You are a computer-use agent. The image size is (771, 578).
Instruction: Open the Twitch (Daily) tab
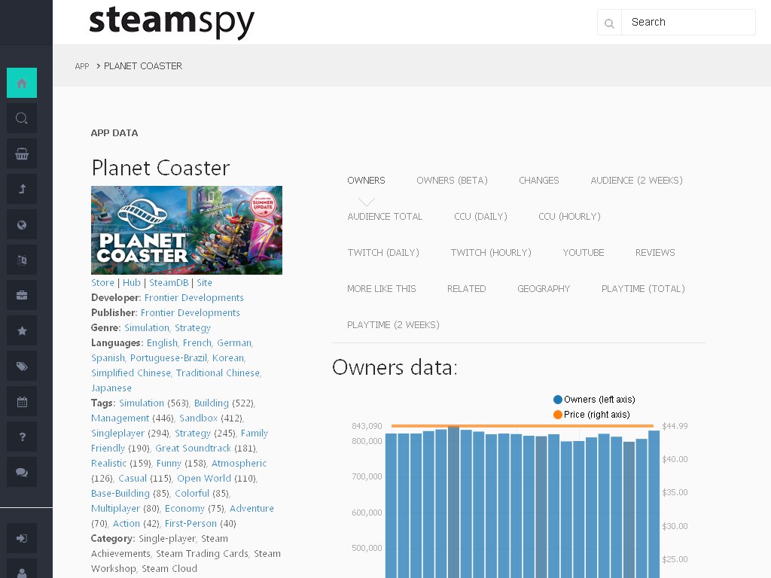point(383,253)
